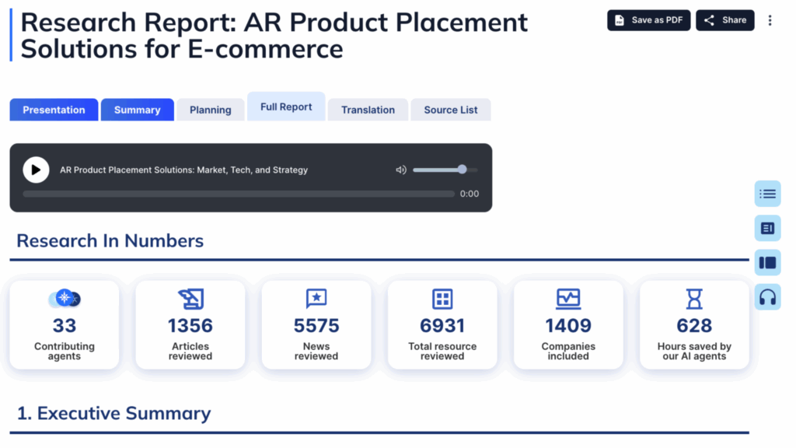Click the Contributing agents icon
The image size is (796, 448).
click(65, 299)
